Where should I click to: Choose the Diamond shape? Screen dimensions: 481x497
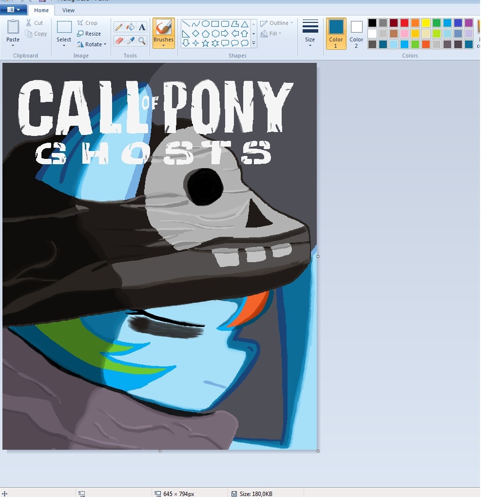click(x=195, y=34)
